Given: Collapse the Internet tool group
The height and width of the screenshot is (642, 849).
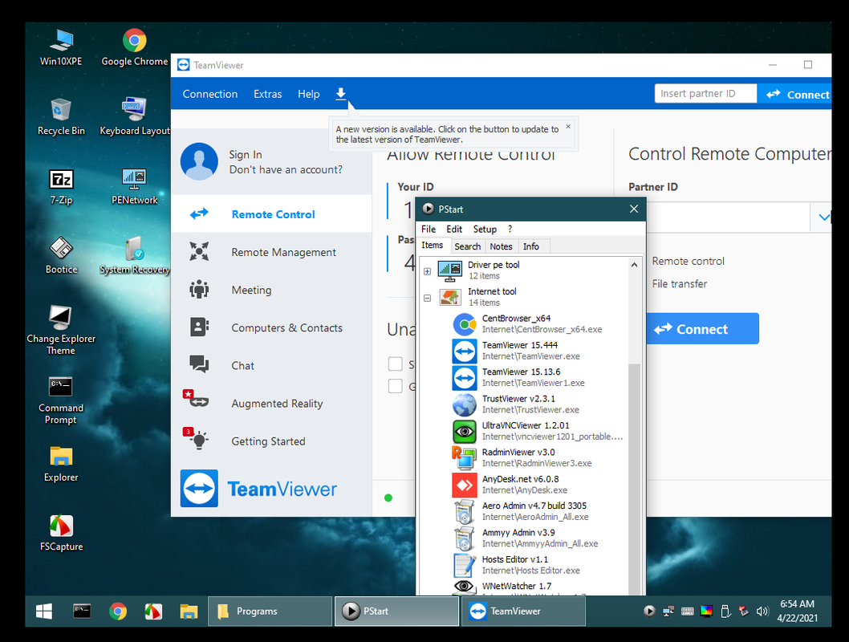Looking at the screenshot, I should [427, 298].
